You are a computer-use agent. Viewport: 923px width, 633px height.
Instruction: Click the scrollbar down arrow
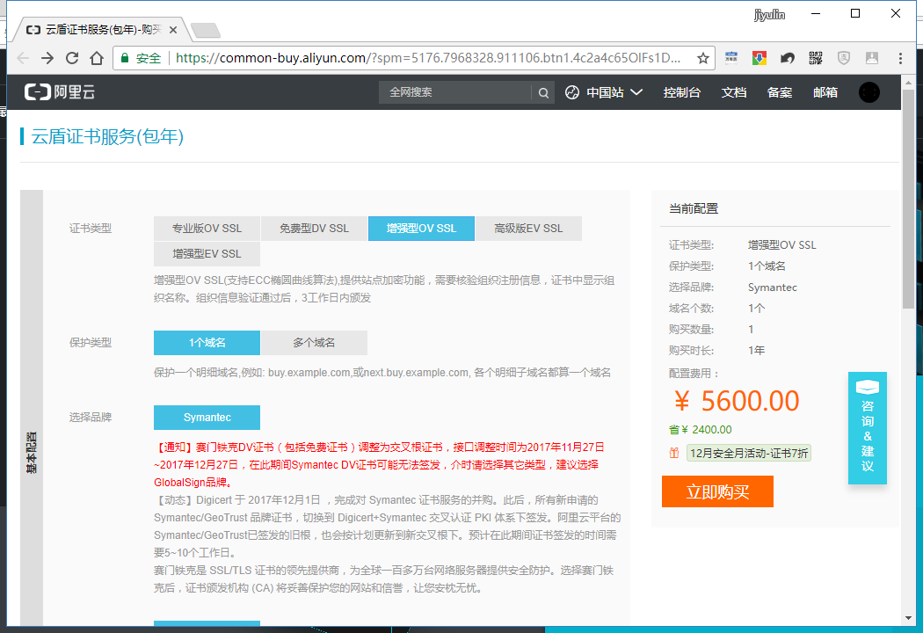[908, 618]
